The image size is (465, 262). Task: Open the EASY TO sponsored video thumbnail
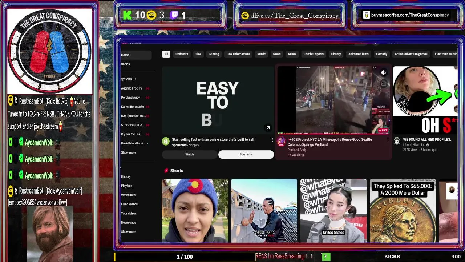pyautogui.click(x=218, y=100)
